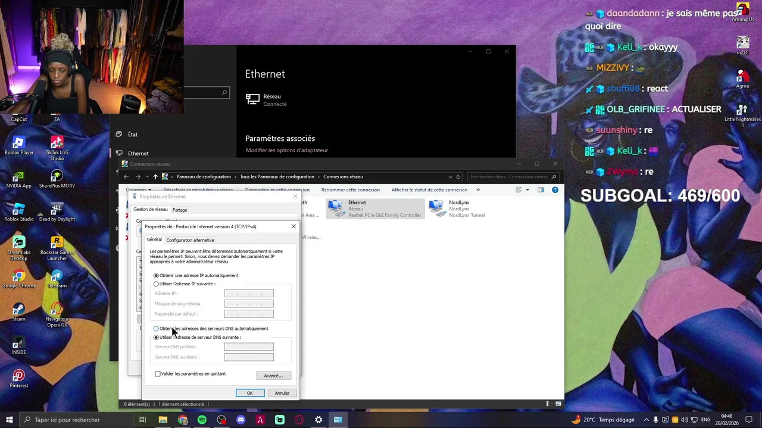The image size is (762, 428).
Task: Switch to the Partage tab
Action: (180, 210)
